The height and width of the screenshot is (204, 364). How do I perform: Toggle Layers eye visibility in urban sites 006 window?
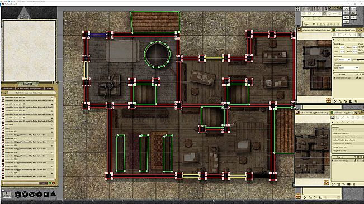coord(356,157)
